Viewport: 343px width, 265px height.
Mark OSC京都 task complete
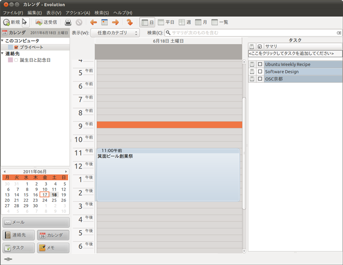(x=260, y=79)
